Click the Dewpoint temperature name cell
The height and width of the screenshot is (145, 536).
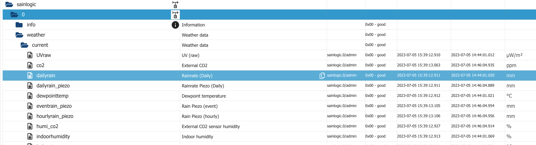(x=204, y=96)
